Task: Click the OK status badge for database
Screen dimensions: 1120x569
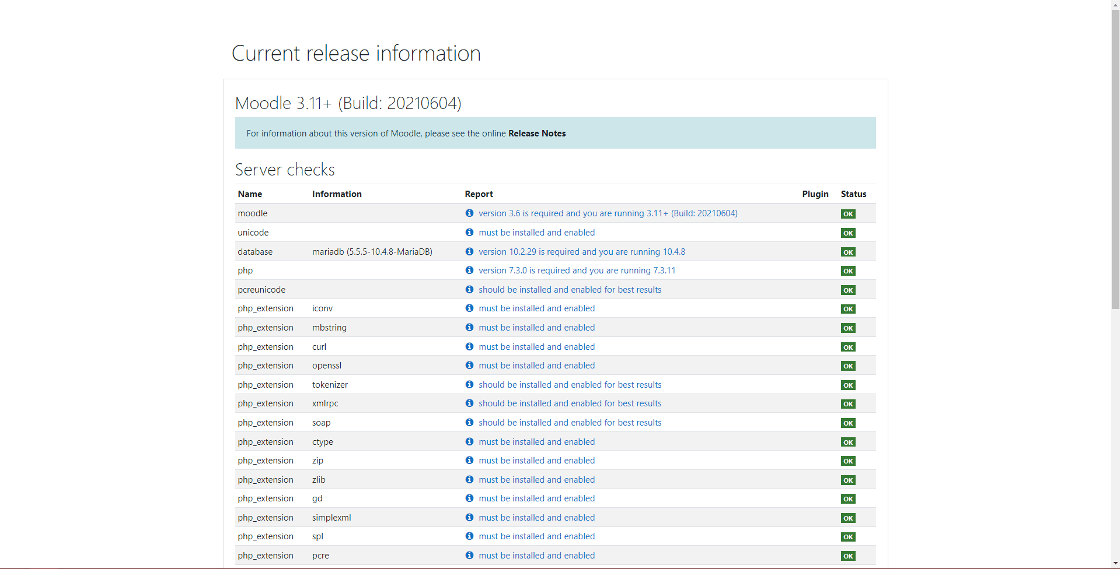Action: point(848,252)
